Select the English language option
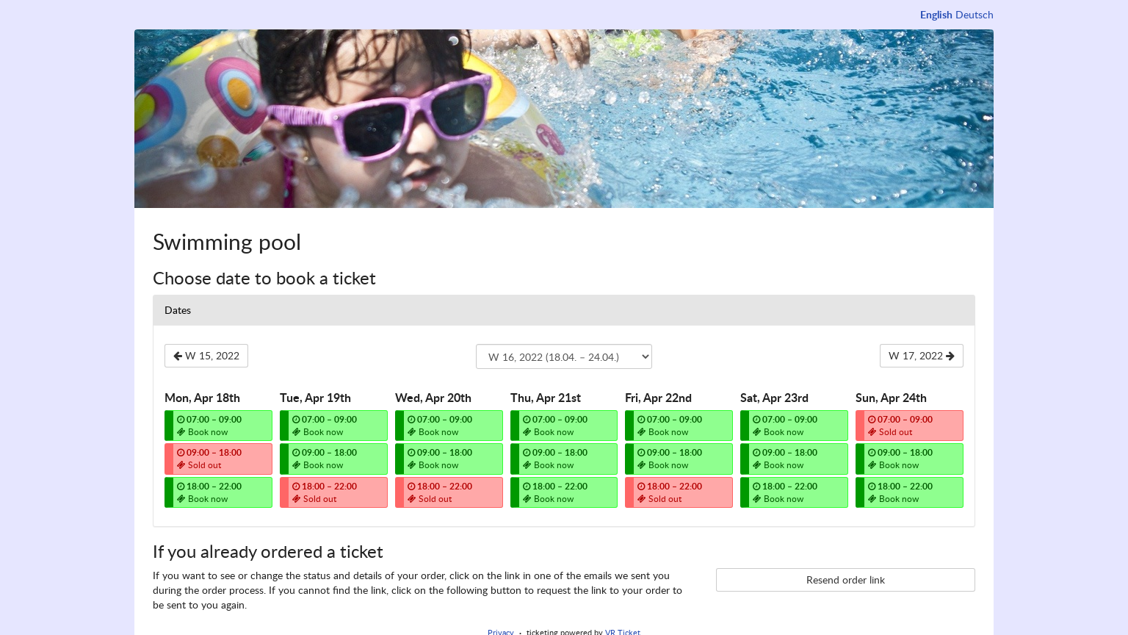 coord(936,15)
